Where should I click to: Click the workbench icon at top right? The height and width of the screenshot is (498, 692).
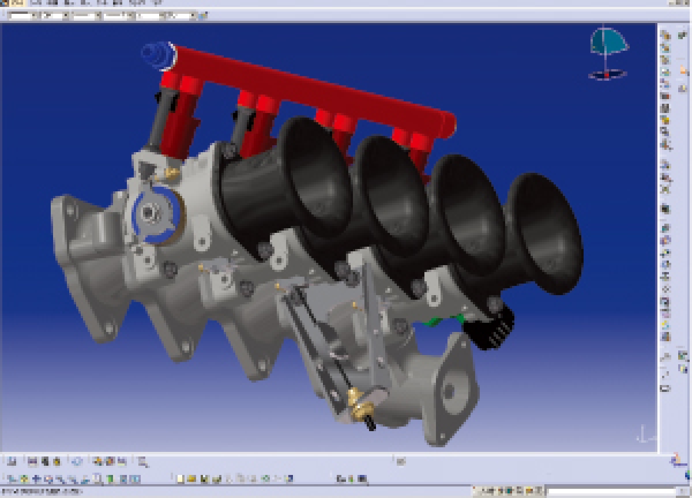click(683, 35)
